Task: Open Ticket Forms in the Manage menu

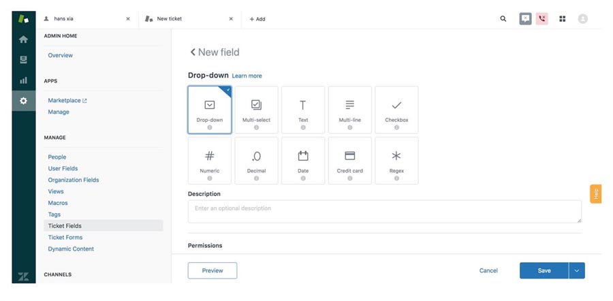Action: click(65, 237)
